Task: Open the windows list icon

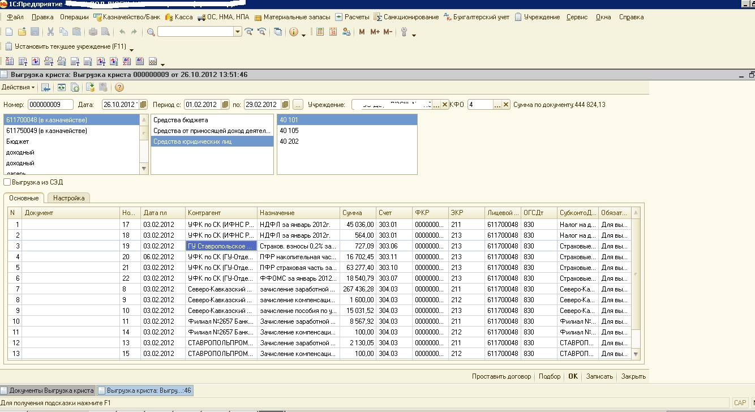Action: point(278,32)
